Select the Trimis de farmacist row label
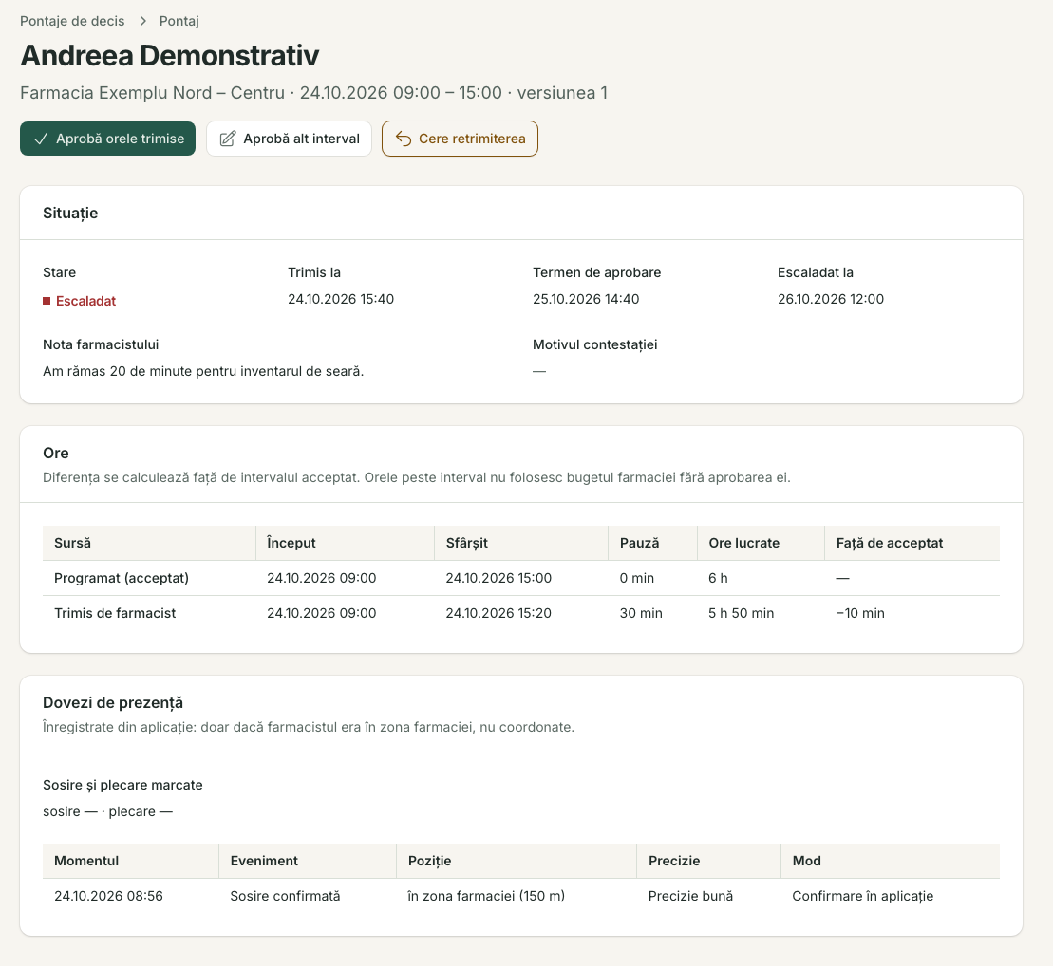The height and width of the screenshot is (966, 1053). 115,613
